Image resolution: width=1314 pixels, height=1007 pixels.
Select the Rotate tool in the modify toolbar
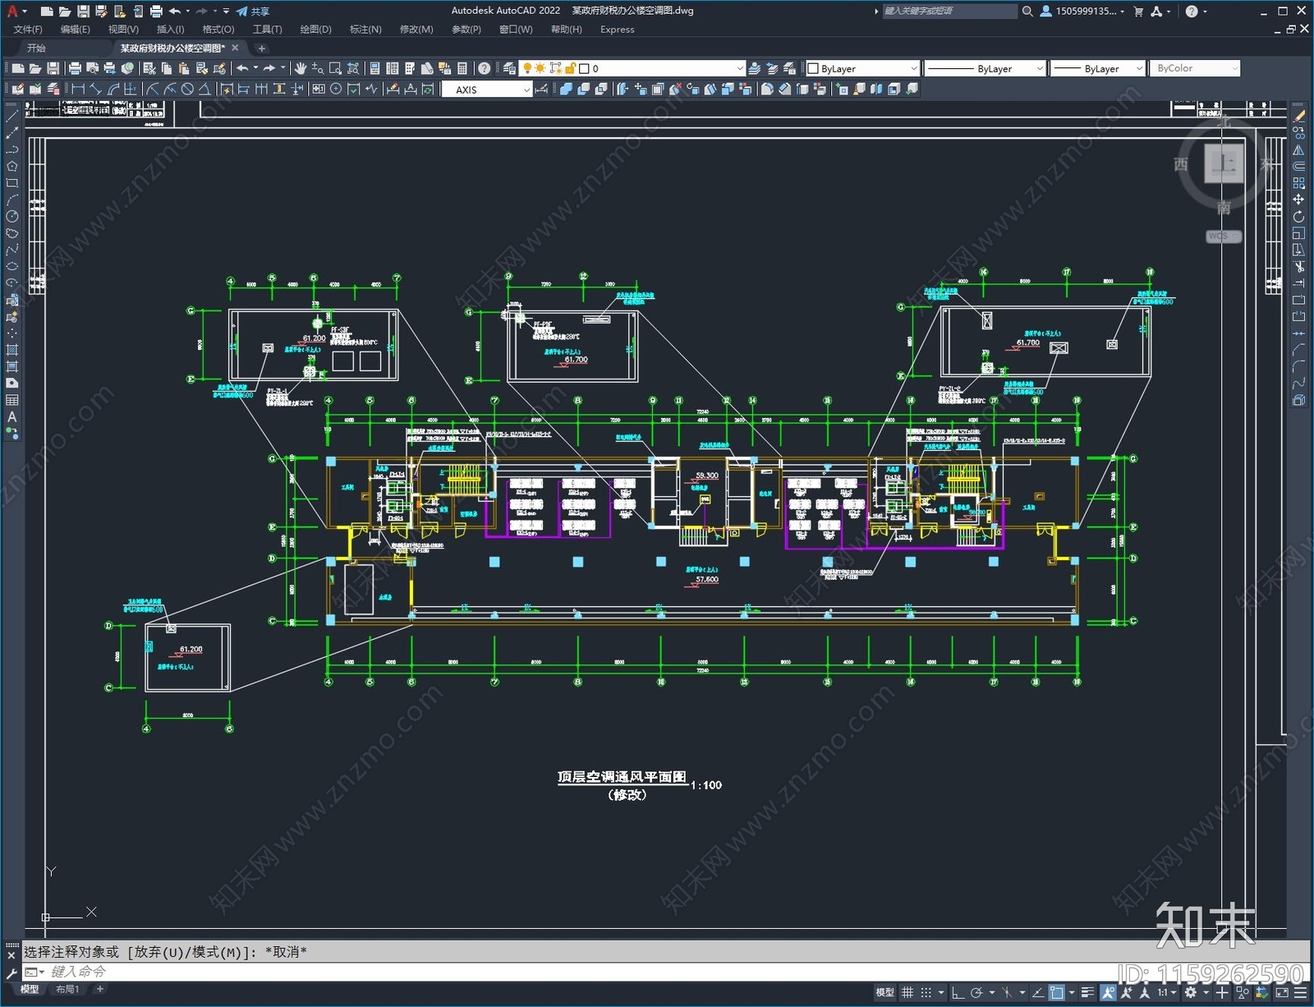tap(1298, 217)
